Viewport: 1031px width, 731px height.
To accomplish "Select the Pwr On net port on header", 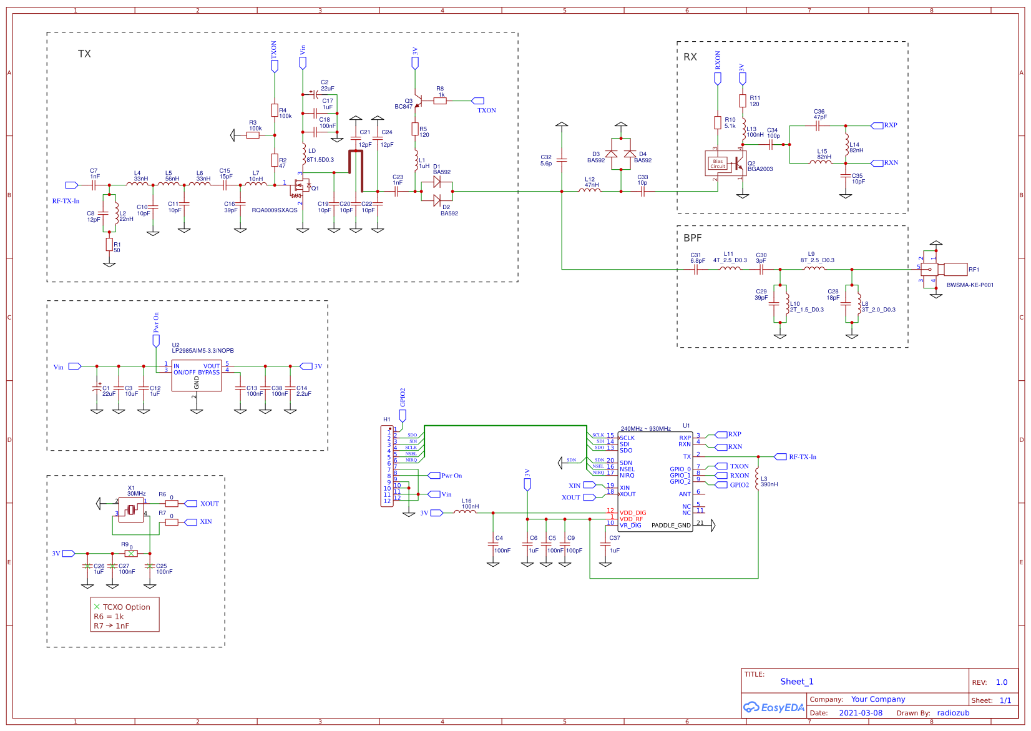I will [434, 476].
